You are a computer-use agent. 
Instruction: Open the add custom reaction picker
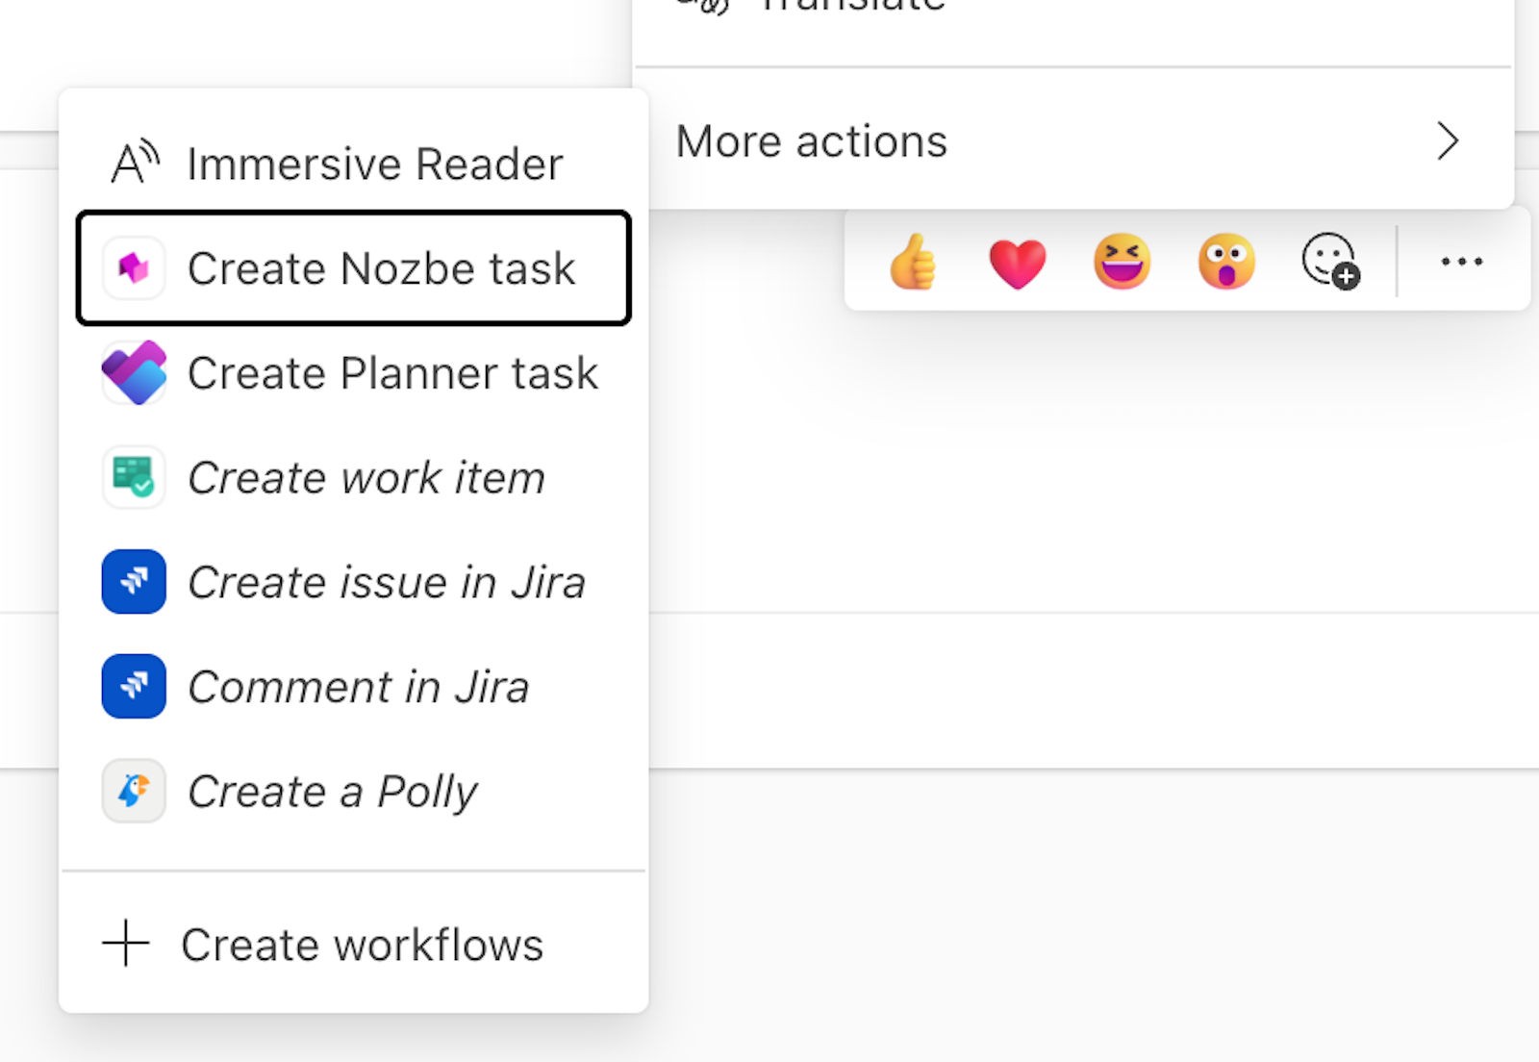tap(1328, 260)
